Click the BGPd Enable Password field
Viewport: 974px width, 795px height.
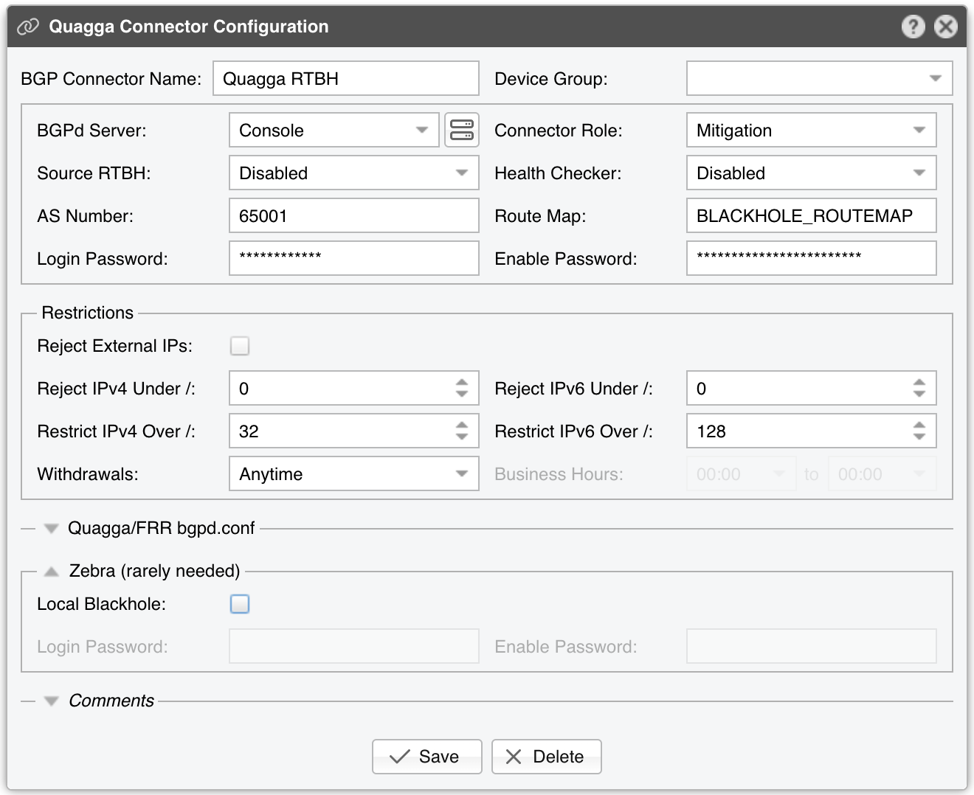point(811,258)
